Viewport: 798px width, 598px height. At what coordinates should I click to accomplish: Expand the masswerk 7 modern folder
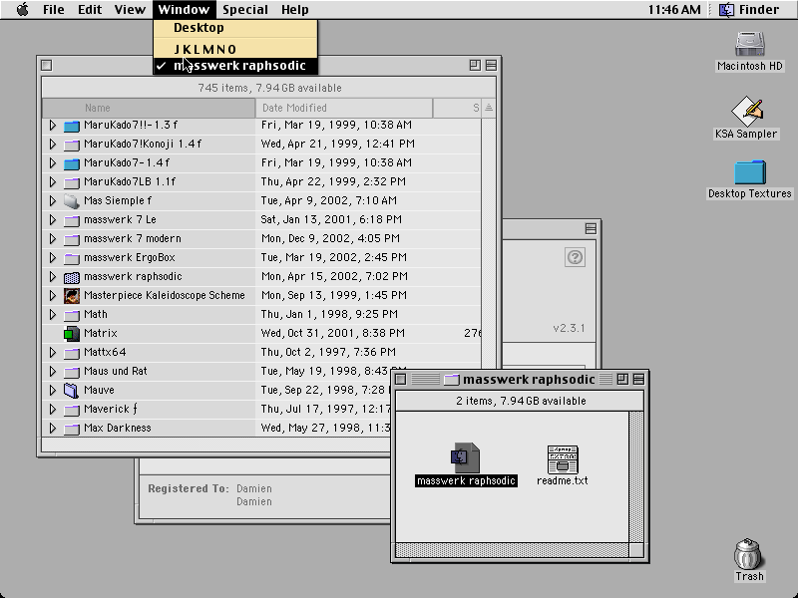tap(53, 238)
